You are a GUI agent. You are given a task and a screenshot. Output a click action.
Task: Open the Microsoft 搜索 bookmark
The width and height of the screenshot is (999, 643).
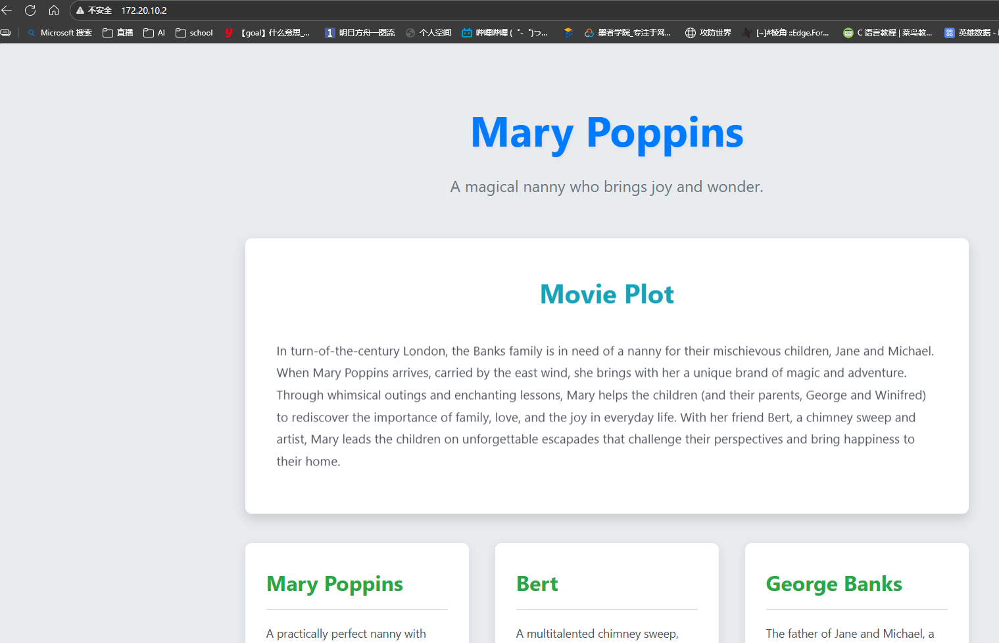[x=60, y=33]
